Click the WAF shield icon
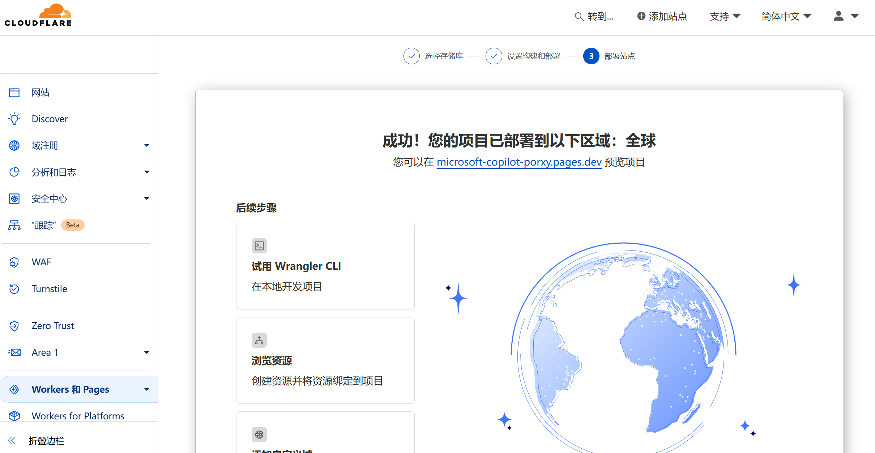Image resolution: width=875 pixels, height=453 pixels. pyautogui.click(x=14, y=262)
